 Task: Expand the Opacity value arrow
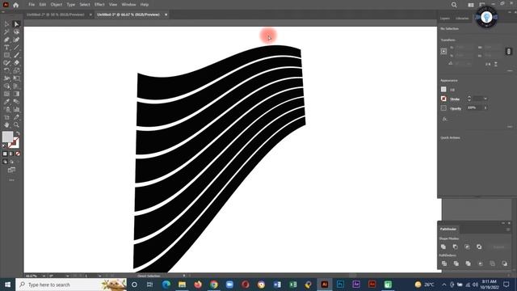[485, 108]
